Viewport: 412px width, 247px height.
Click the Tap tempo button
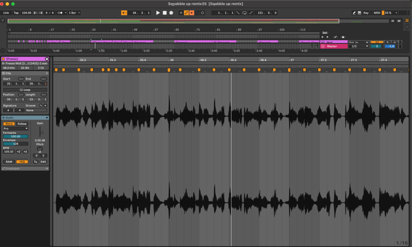(16, 13)
